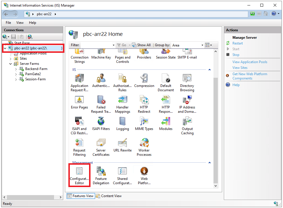Open MIME Types feature

(x=144, y=124)
